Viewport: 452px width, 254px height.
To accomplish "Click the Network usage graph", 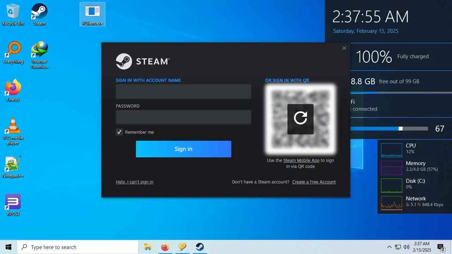I will tap(392, 203).
